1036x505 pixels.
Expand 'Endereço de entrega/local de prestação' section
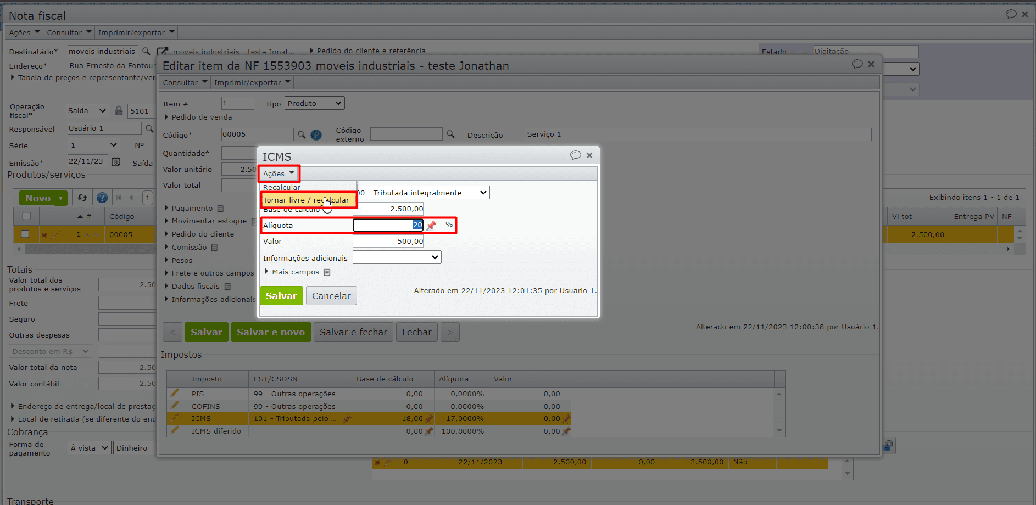click(x=83, y=406)
